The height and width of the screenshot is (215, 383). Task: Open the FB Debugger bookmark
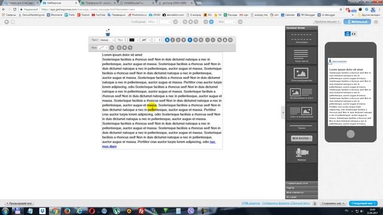(x=306, y=15)
